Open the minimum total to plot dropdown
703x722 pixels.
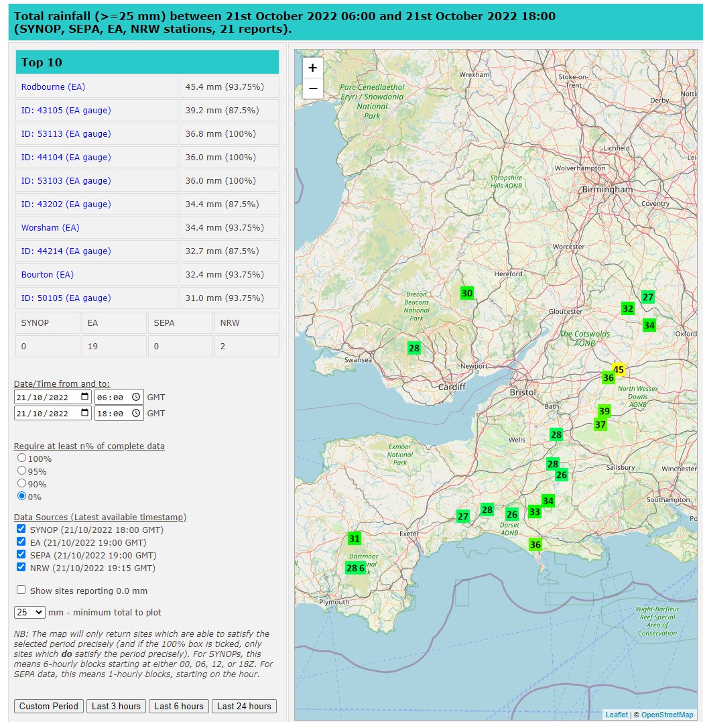click(x=29, y=613)
